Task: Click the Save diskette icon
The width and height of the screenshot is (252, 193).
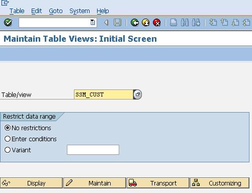Action: [117, 23]
